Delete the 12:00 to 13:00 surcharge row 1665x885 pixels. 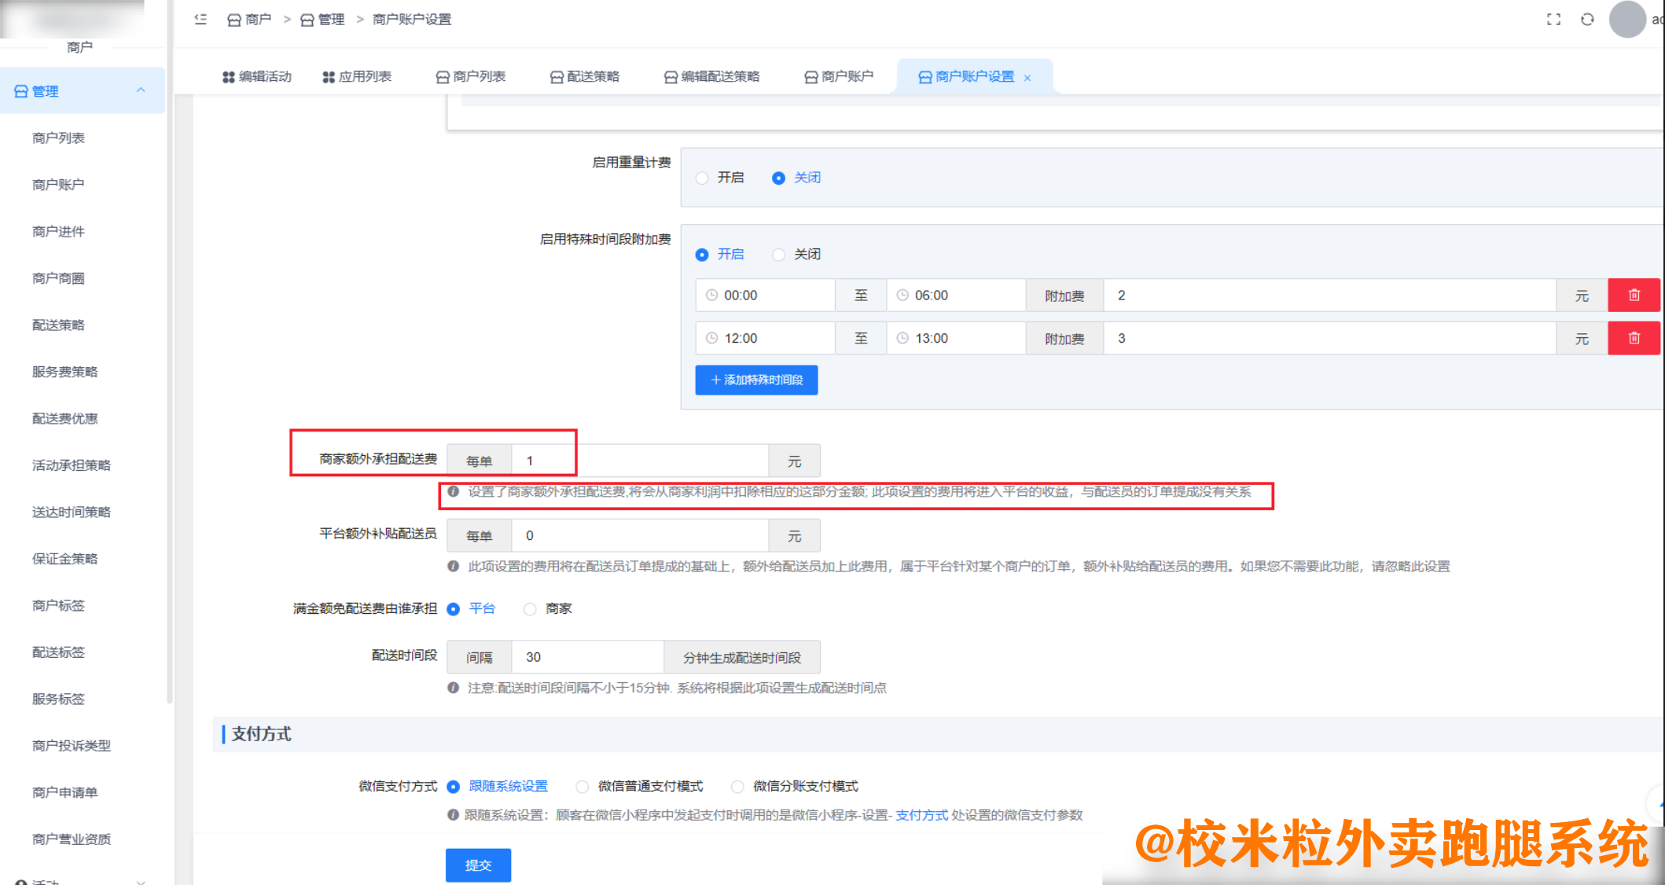(1634, 338)
